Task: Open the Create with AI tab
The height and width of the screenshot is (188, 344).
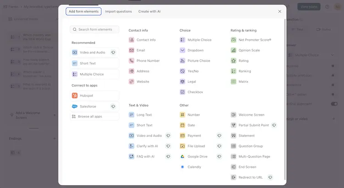Action: (x=149, y=11)
